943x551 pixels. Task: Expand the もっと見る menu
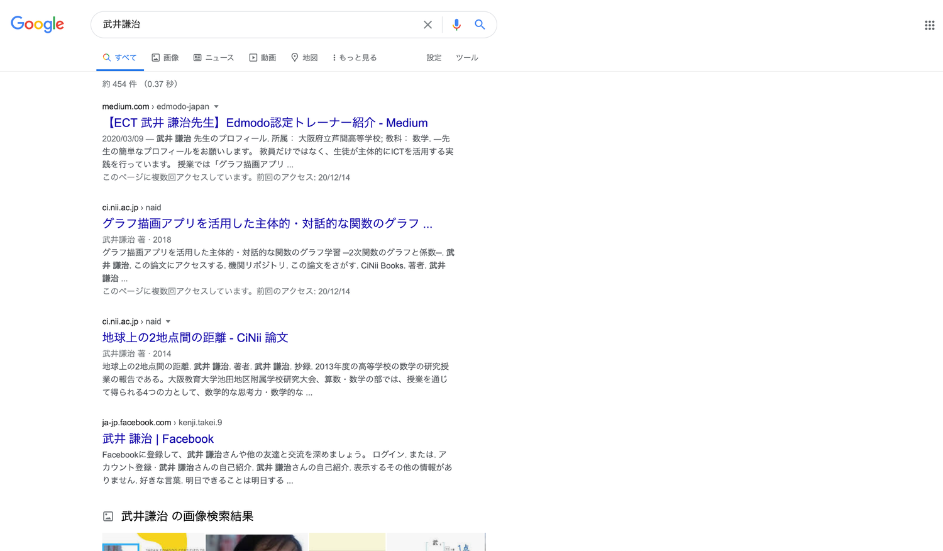pos(355,58)
